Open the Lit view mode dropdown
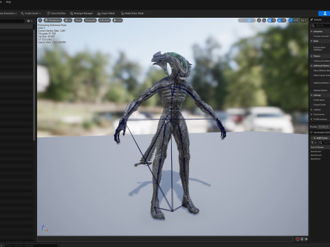The image size is (330, 247). tap(68, 21)
